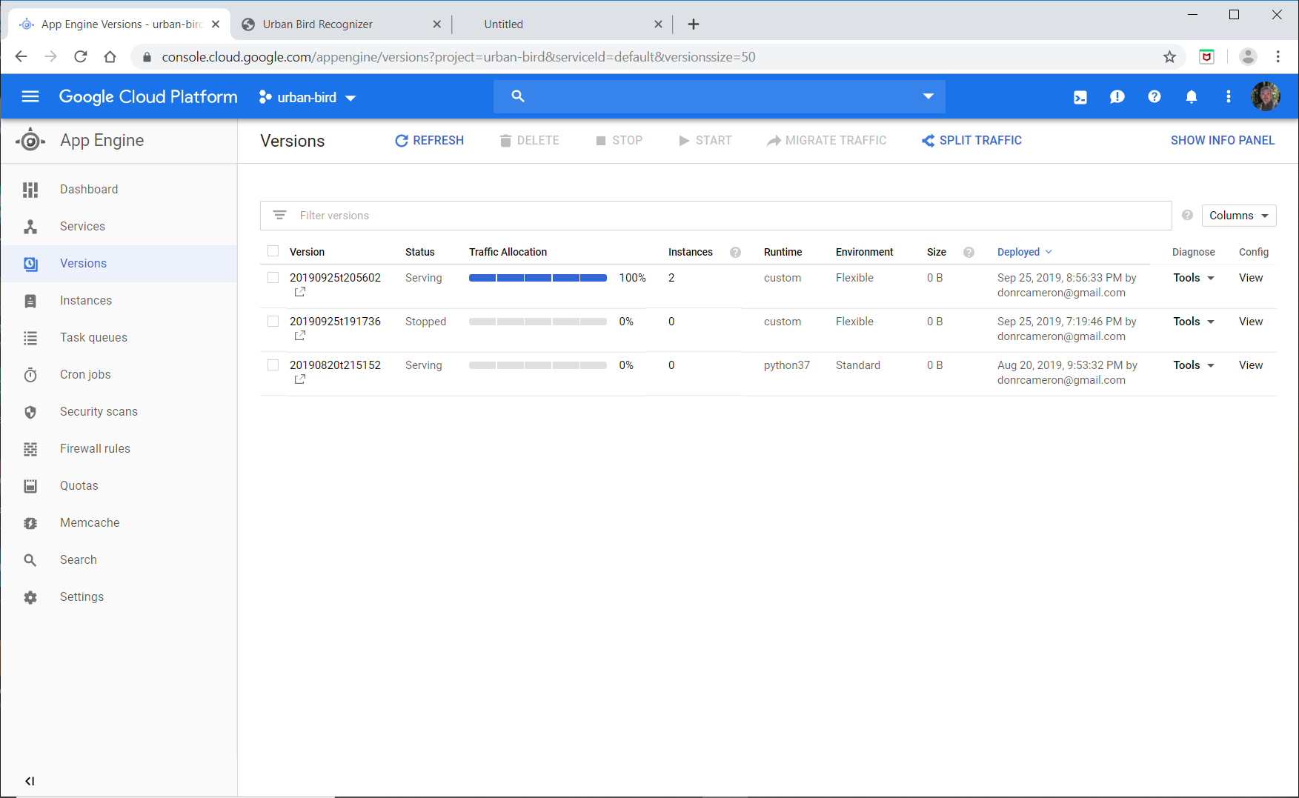Viewport: 1299px width, 798px height.
Task: Activate Cloud Shell icon in header
Action: point(1080,97)
